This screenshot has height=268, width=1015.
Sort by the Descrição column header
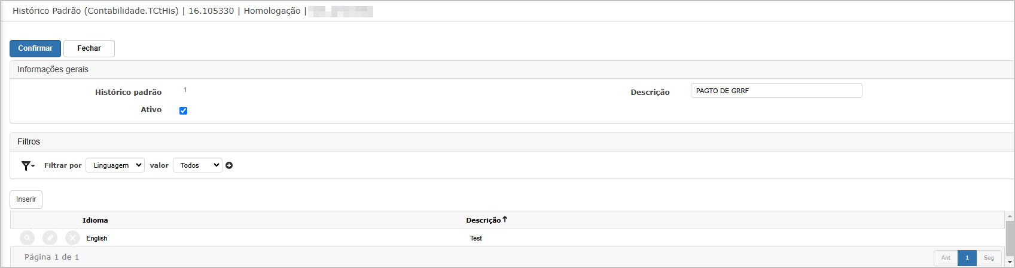[483, 220]
